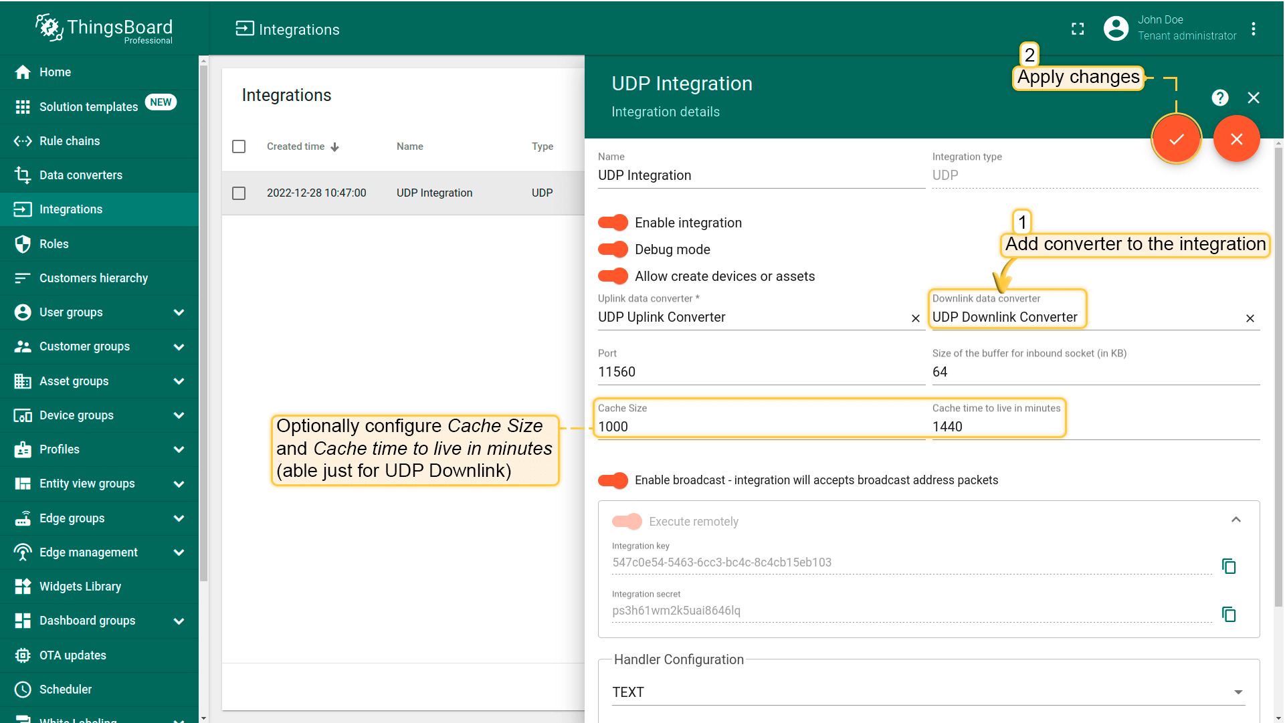This screenshot has height=723, width=1285.
Task: Clear the Downlink data converter field
Action: [1250, 318]
